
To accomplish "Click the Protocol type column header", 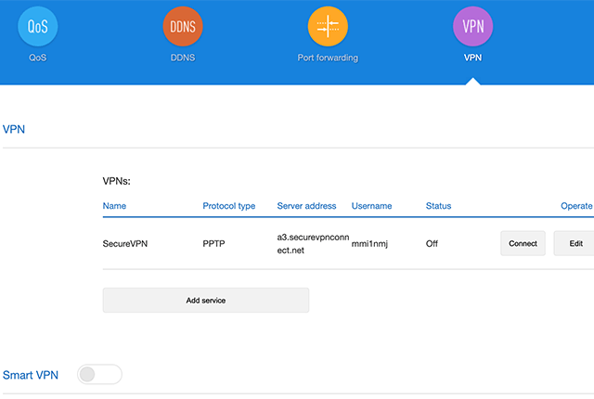I will point(228,206).
